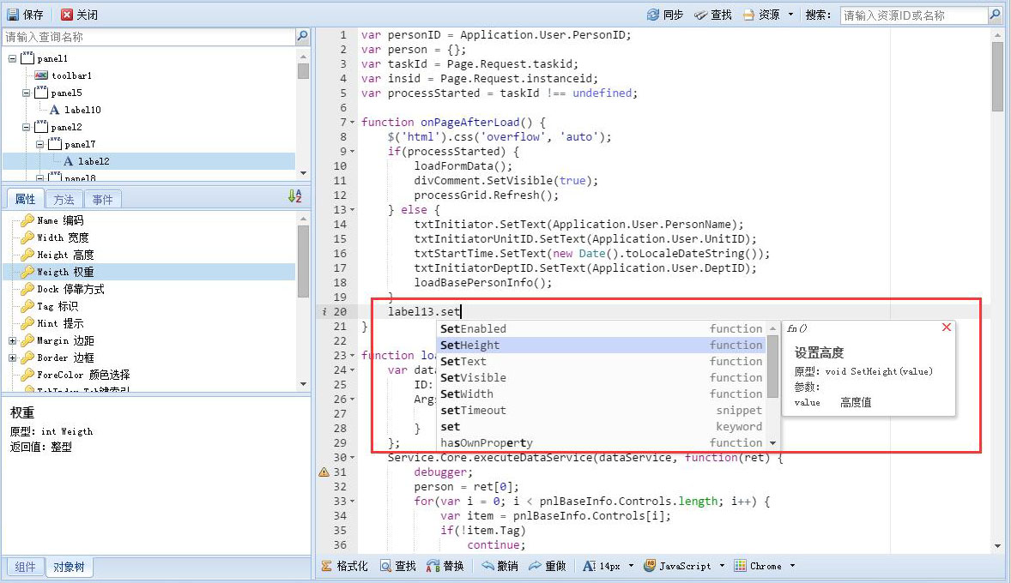
Task: Switch to the 属性 (Properties) tab
Action: (x=25, y=199)
